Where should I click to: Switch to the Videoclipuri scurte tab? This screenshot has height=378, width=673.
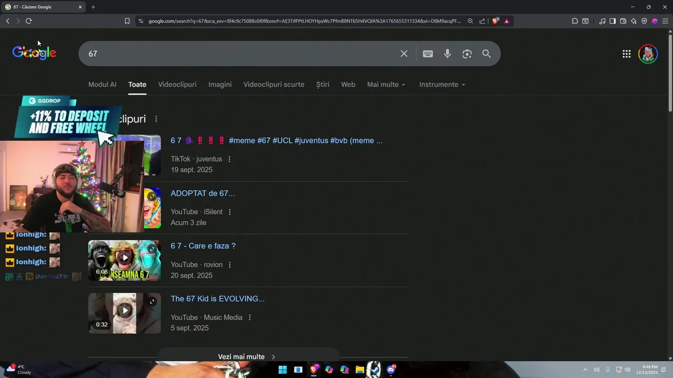[274, 85]
